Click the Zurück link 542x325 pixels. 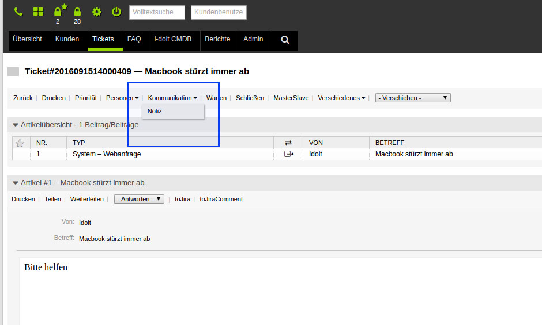pyautogui.click(x=23, y=98)
